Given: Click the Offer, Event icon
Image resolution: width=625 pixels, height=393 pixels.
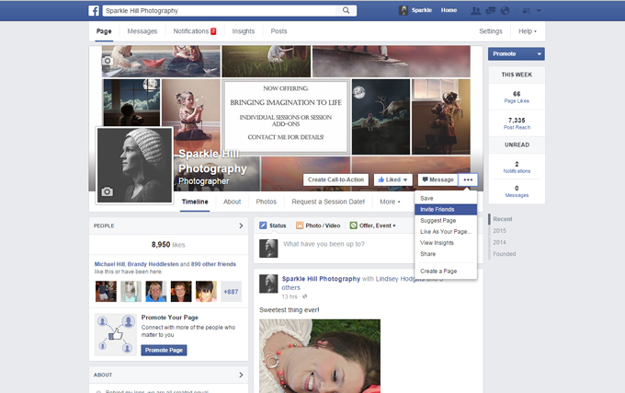Looking at the screenshot, I should click(x=353, y=225).
